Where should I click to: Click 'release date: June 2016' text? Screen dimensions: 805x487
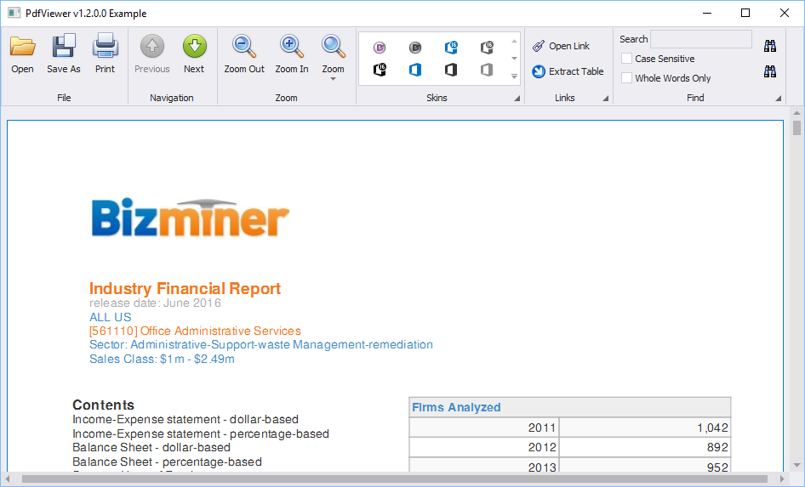(155, 303)
